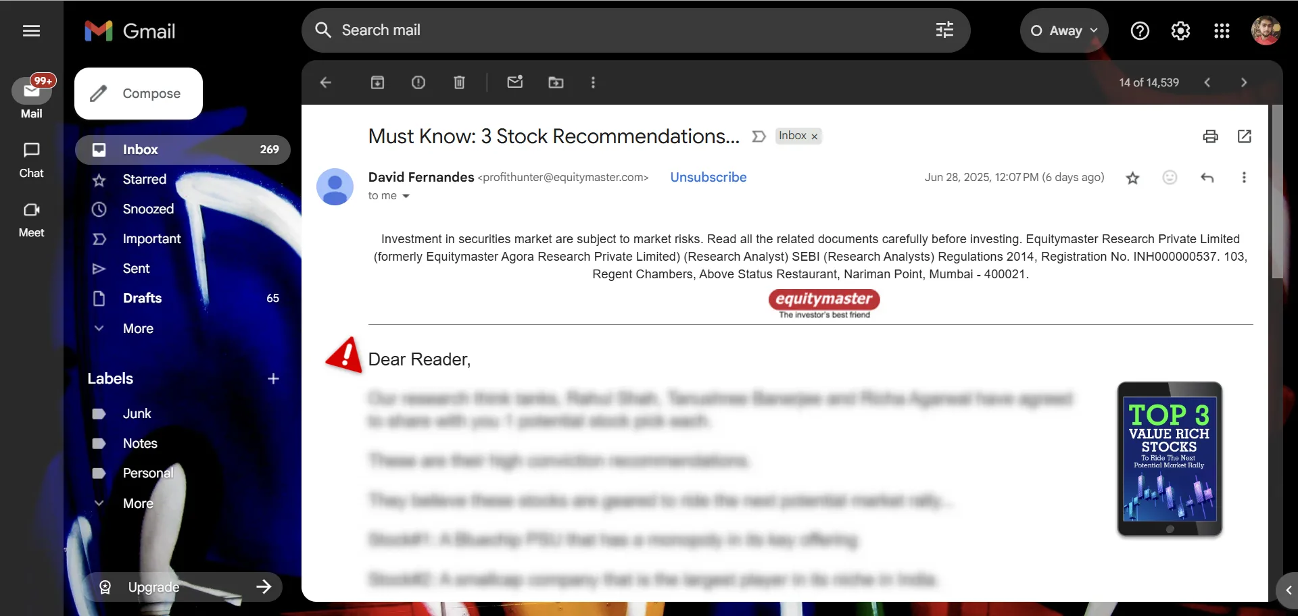Screen dimensions: 1298x616
Task: Click sender avatar of David Fernandes
Action: 335,187
